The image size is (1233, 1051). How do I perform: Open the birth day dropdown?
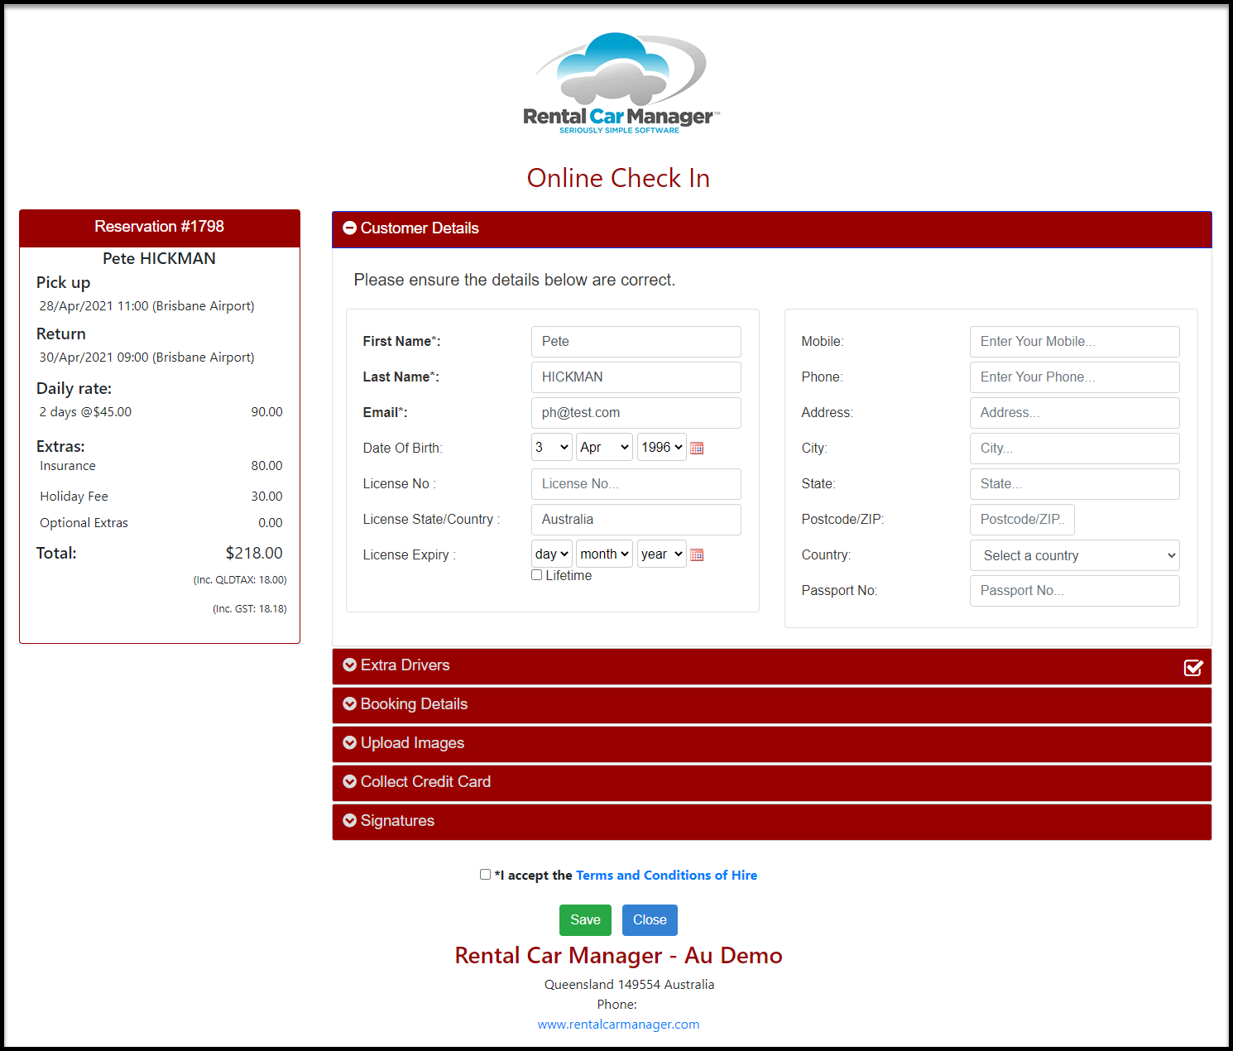552,447
